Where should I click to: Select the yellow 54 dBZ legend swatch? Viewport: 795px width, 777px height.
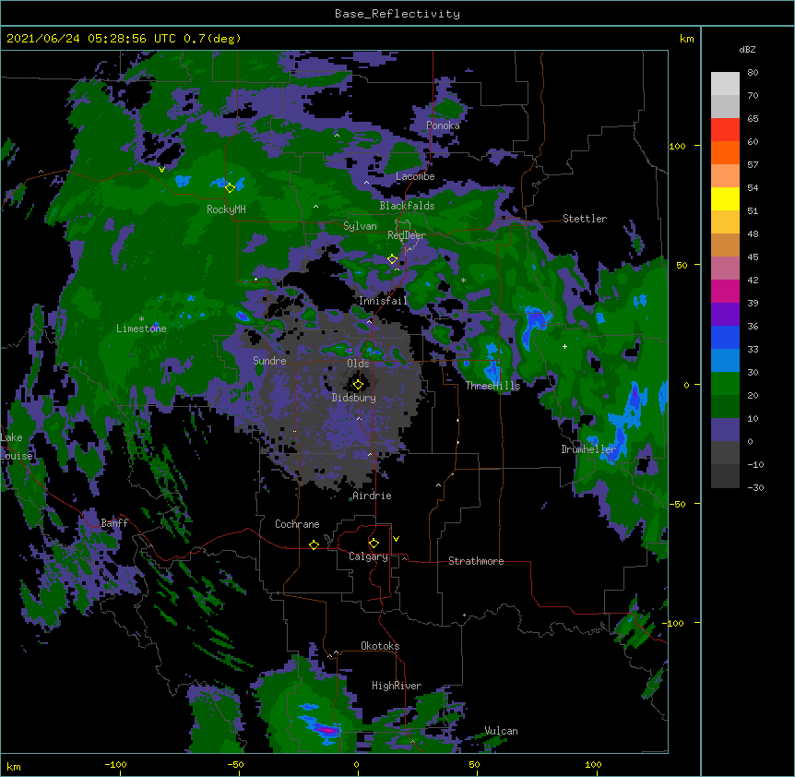725,198
